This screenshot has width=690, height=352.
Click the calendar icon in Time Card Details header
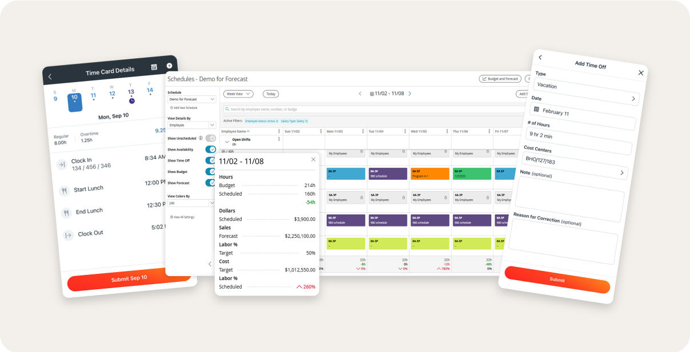[153, 68]
